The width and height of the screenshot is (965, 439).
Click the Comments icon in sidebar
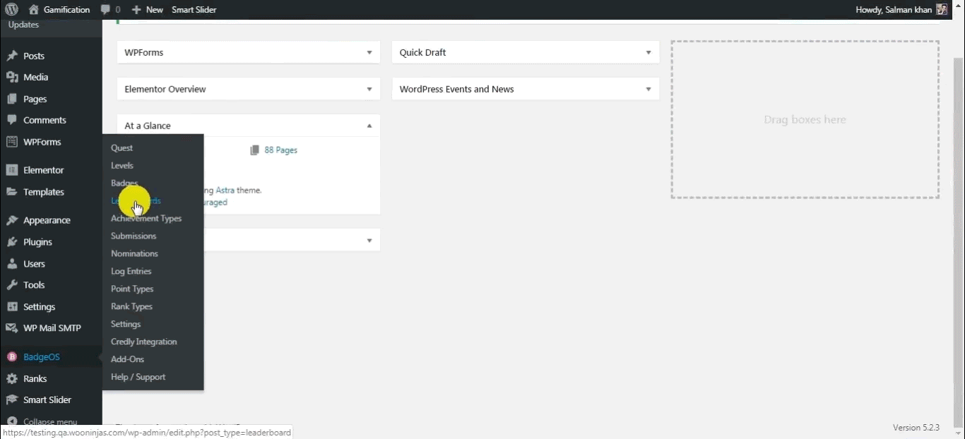tap(12, 120)
